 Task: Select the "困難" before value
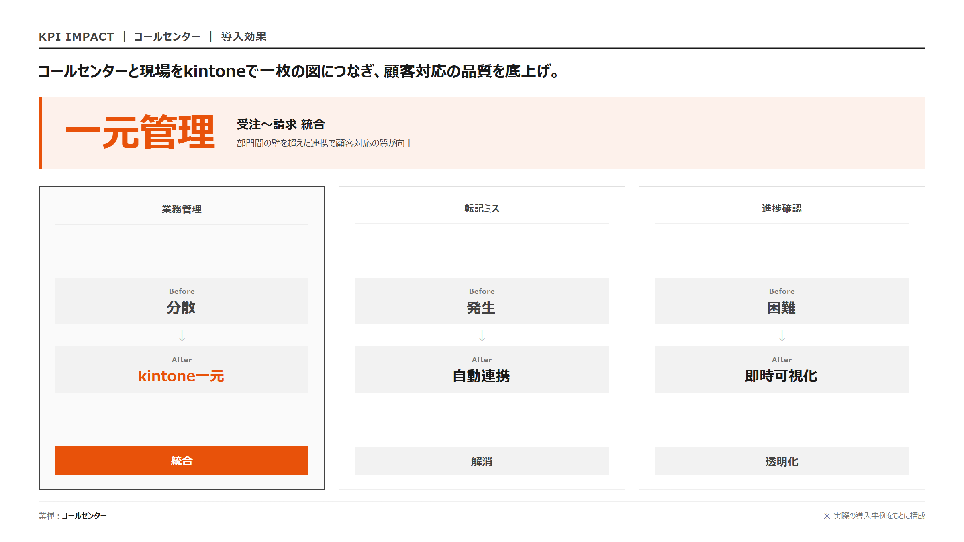782,308
